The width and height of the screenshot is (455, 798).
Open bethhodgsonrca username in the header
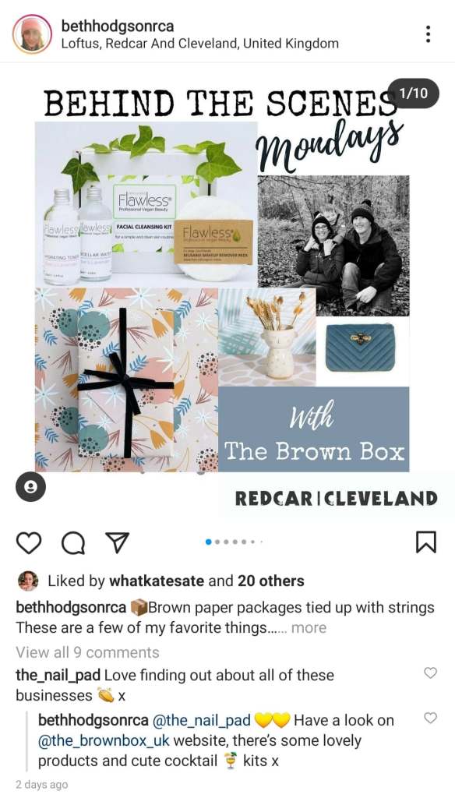pos(118,26)
